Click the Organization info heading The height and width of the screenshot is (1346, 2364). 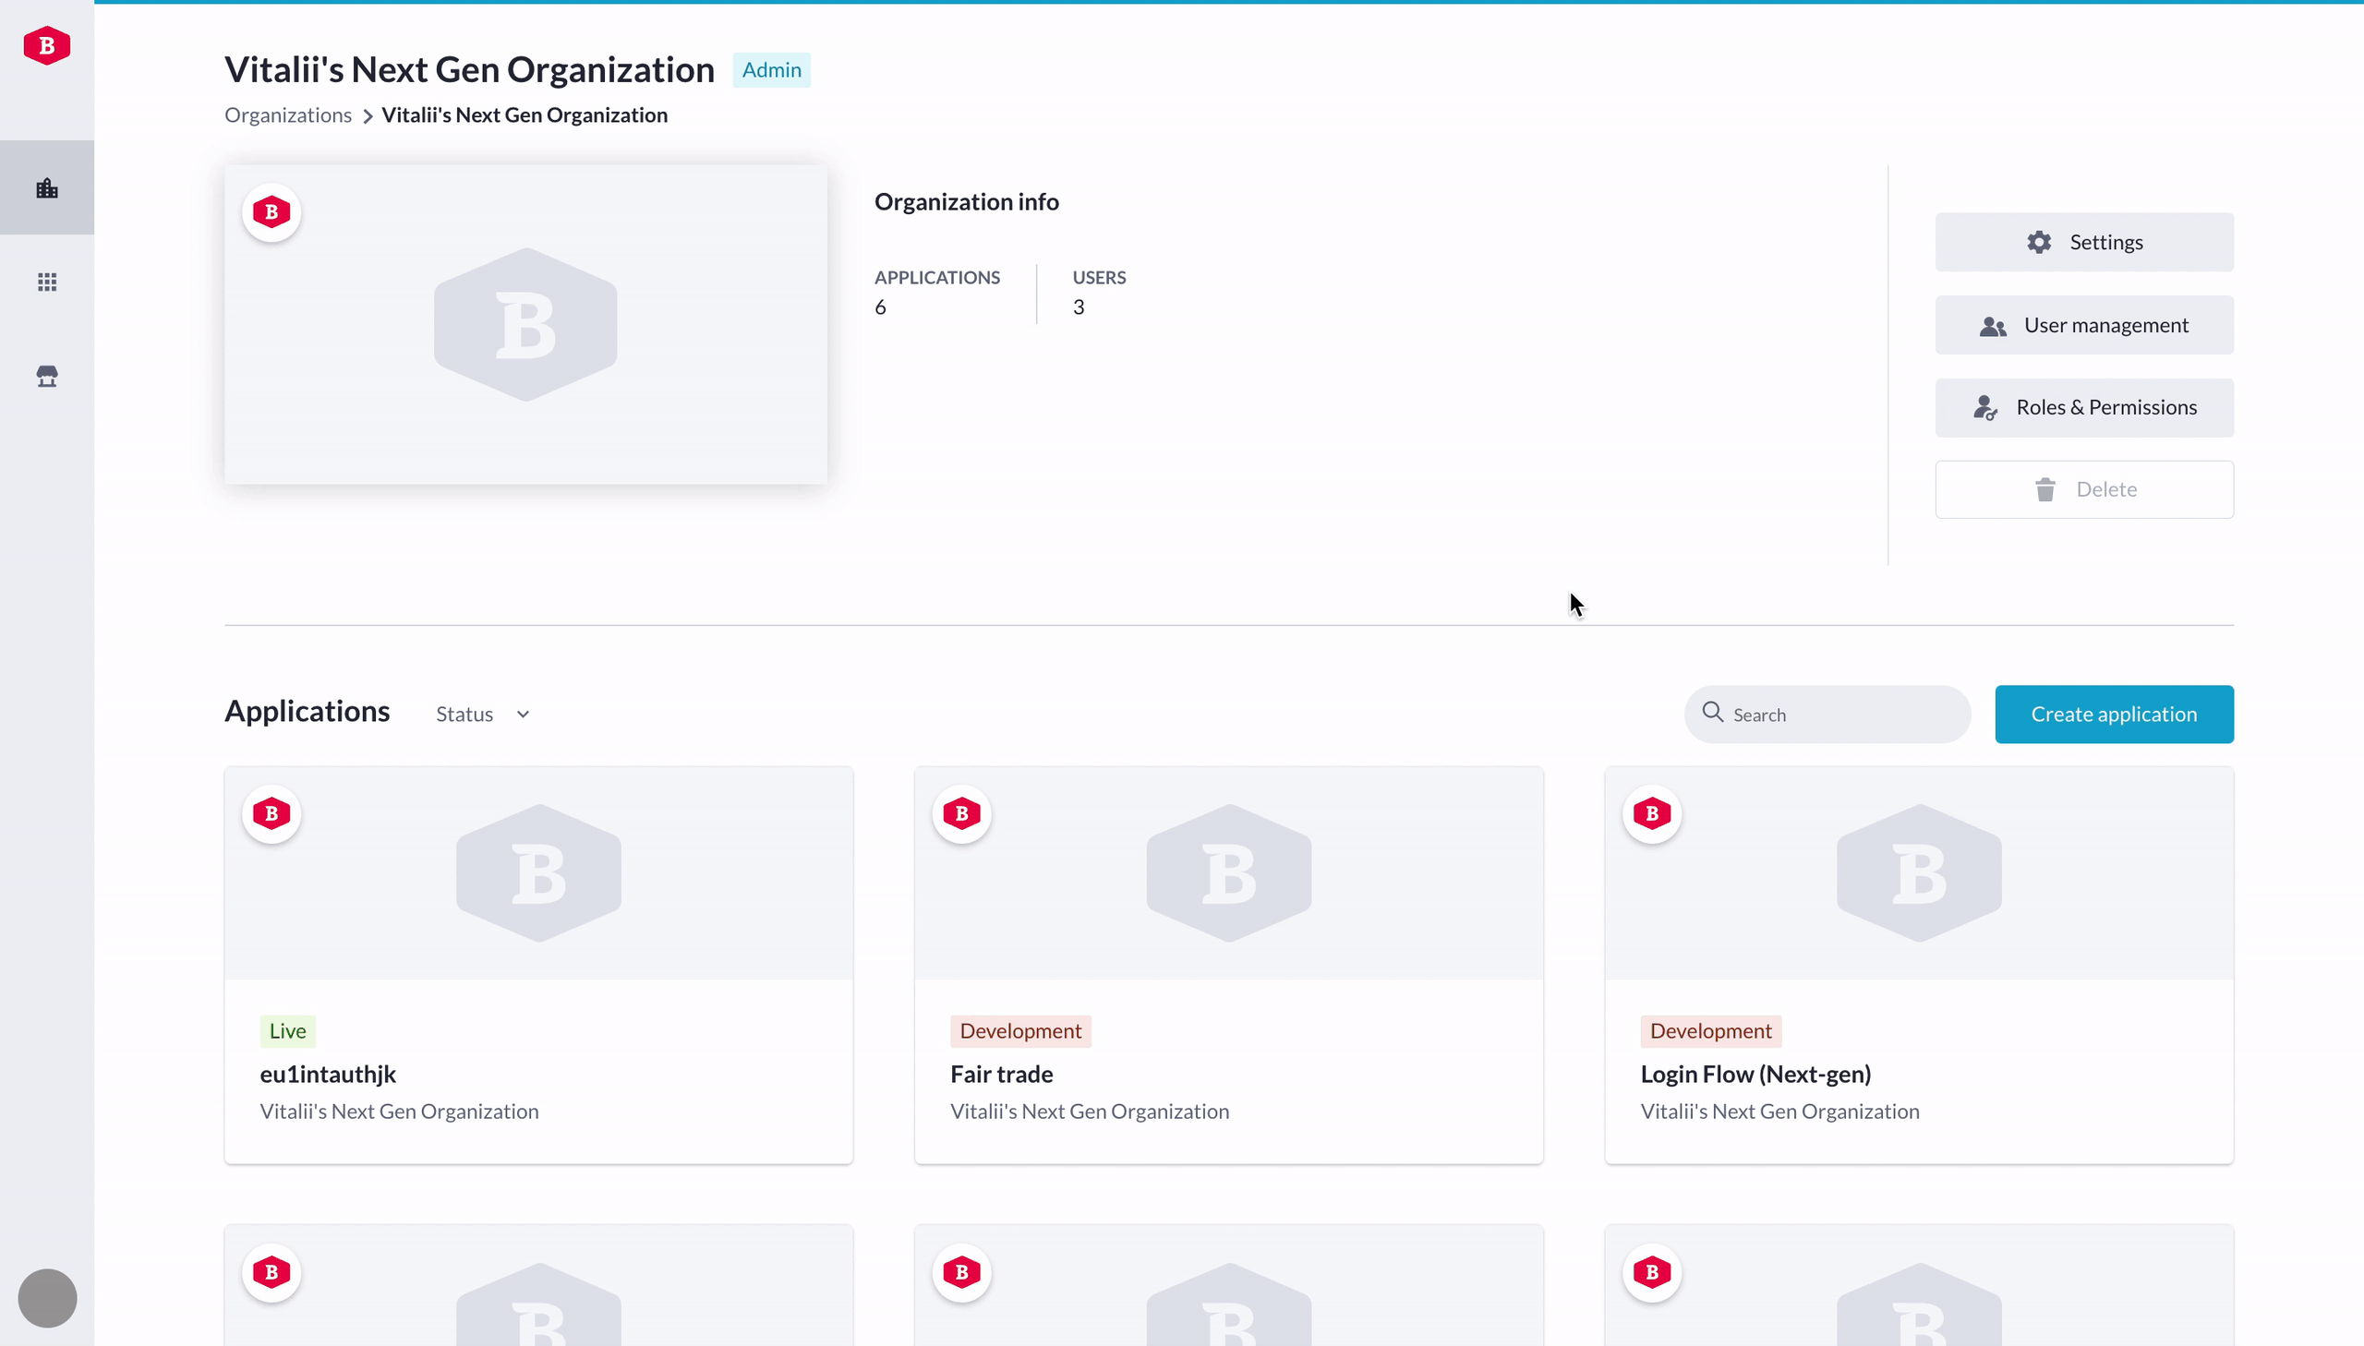click(x=966, y=201)
